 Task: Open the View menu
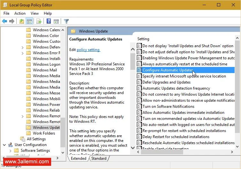pos(35,13)
